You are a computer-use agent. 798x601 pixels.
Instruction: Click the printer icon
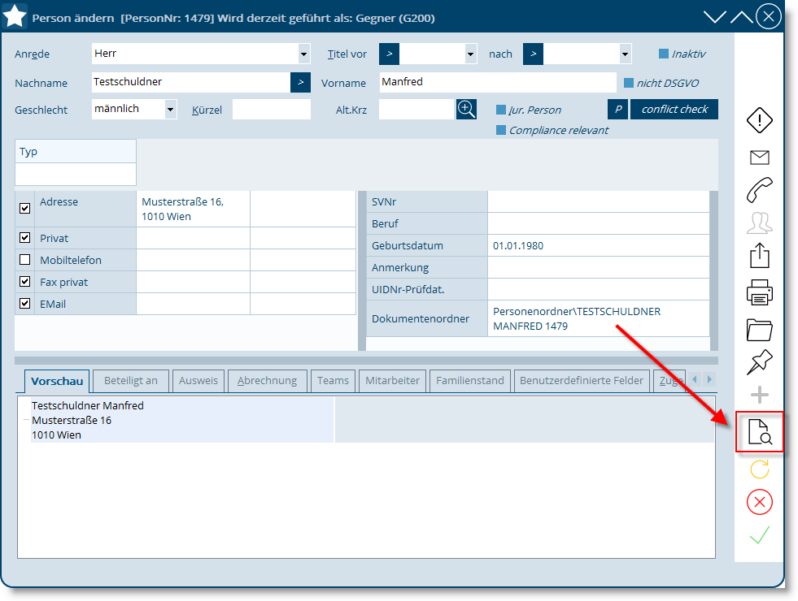pyautogui.click(x=759, y=292)
